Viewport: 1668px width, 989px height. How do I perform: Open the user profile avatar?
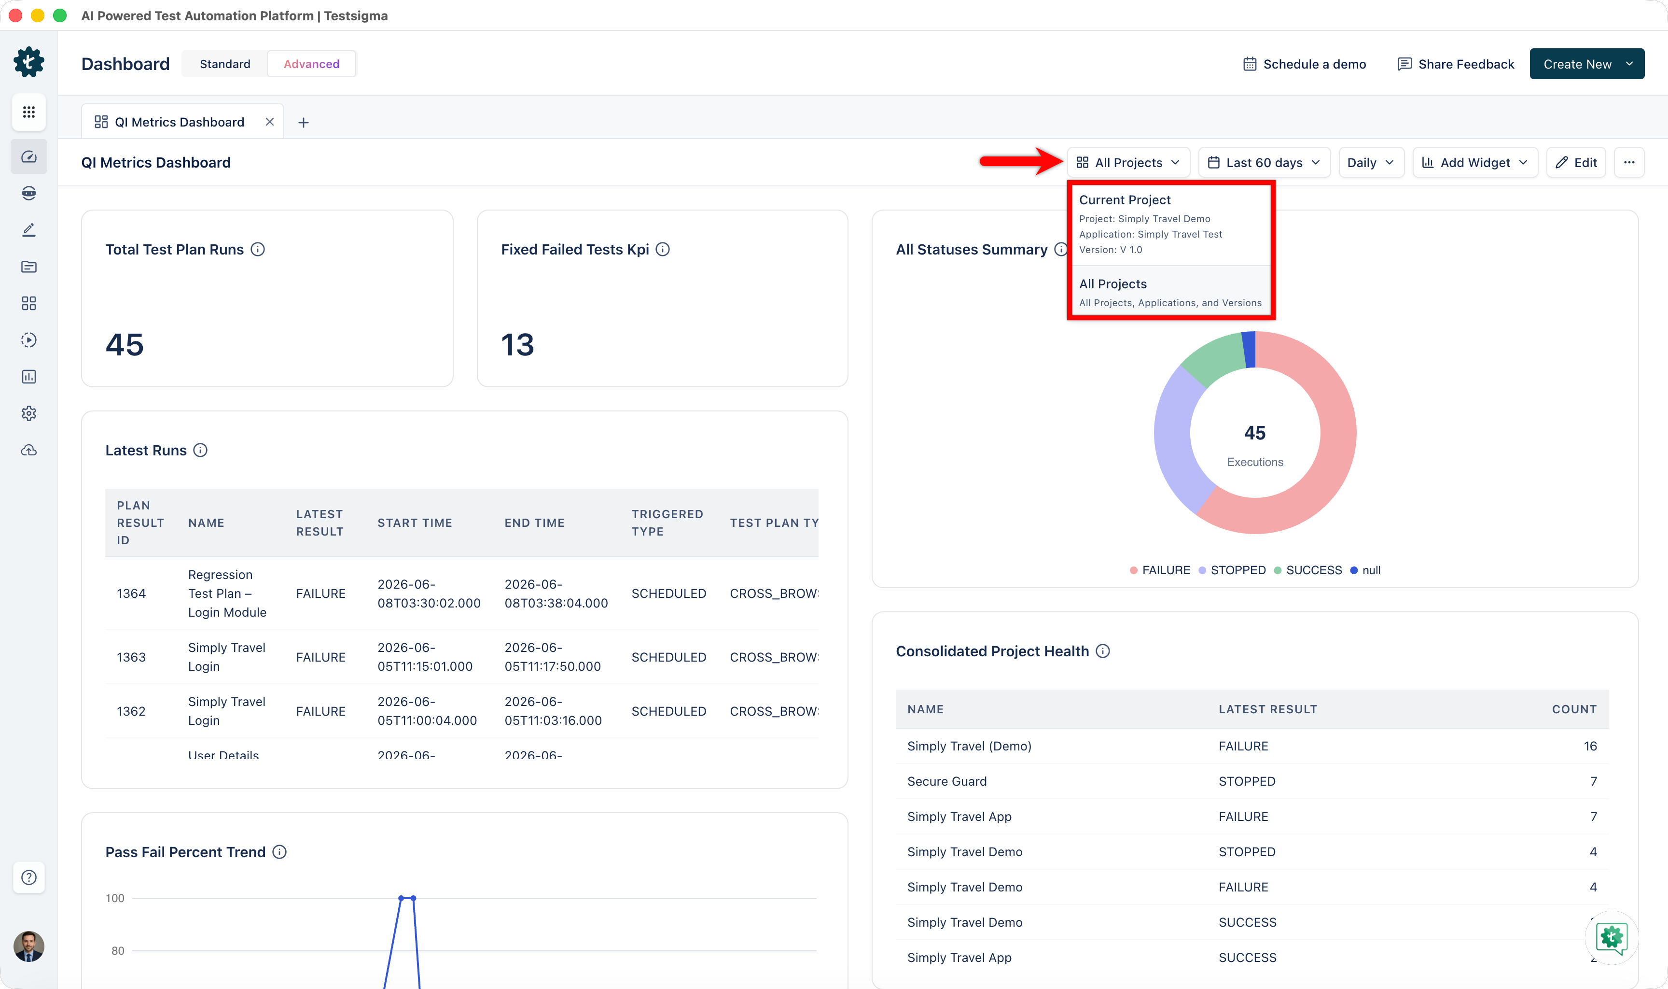coord(28,947)
